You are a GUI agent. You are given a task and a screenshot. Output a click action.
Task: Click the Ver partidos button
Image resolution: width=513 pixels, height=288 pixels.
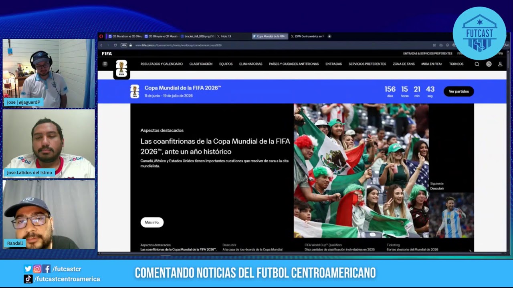point(459,92)
